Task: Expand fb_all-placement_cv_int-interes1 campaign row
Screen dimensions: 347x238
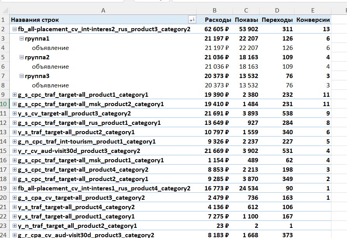Action: [14, 188]
